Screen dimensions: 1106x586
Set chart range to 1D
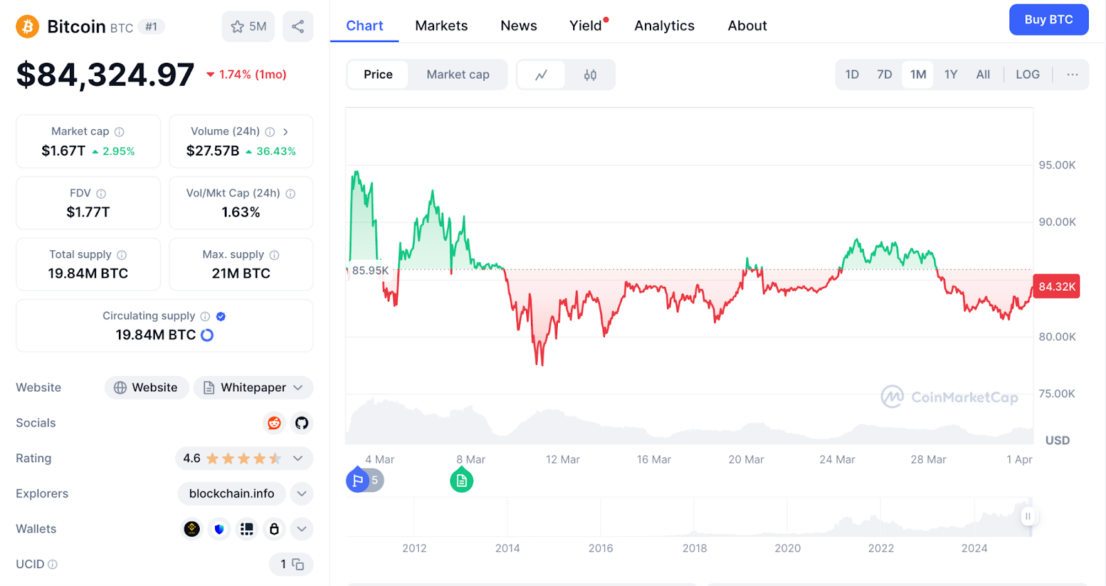point(852,75)
